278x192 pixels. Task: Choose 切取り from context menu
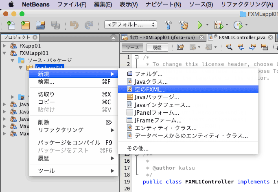(74, 94)
